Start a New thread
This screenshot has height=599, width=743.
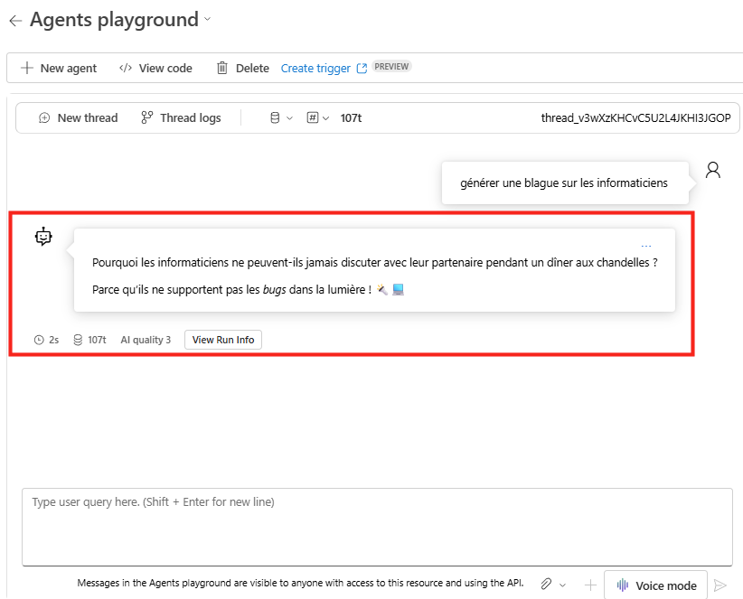[78, 117]
